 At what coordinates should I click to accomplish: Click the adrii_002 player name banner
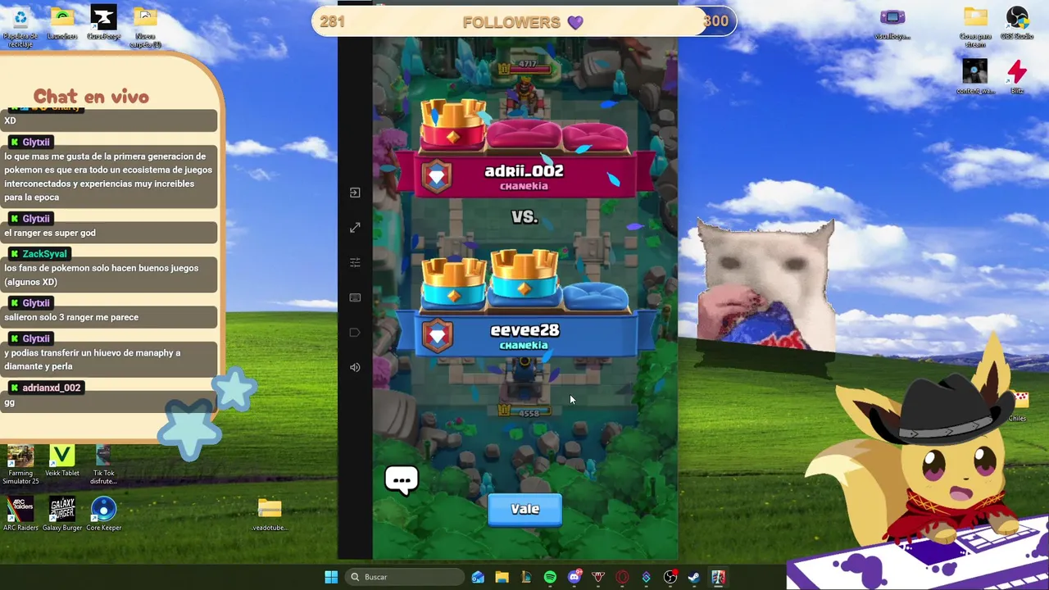[x=524, y=175]
